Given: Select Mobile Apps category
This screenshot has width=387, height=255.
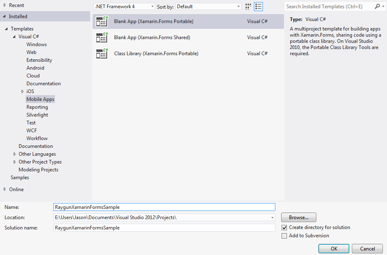Looking at the screenshot, I should 40,99.
